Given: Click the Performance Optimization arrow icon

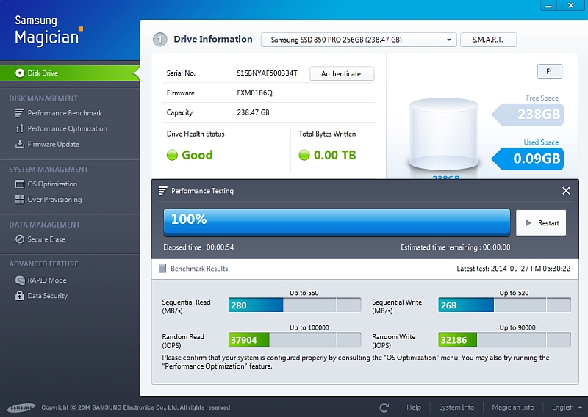Looking at the screenshot, I should pos(20,128).
